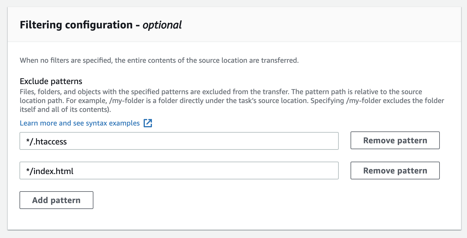Remove the */index.html pattern

395,171
